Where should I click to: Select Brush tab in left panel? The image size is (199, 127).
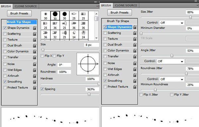(x=6, y=6)
